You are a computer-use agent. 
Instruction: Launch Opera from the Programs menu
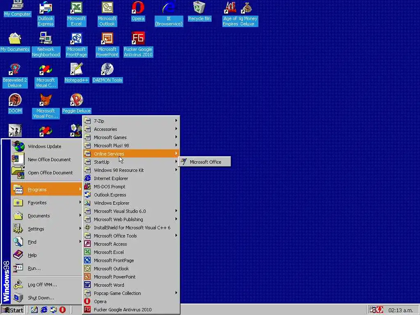131,301
